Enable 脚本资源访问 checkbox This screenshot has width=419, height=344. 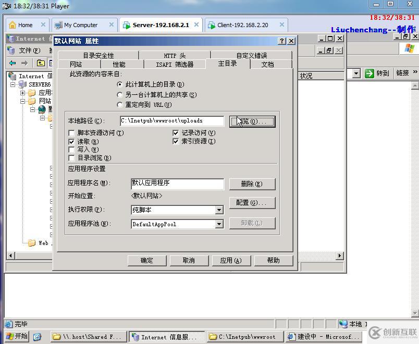point(71,133)
